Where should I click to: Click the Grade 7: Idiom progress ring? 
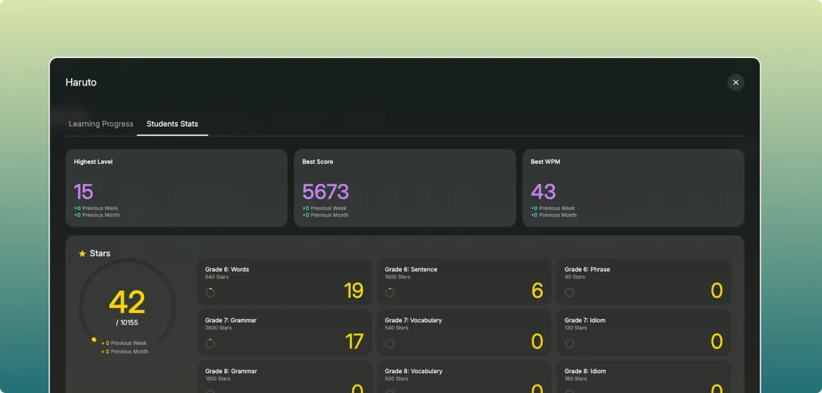(x=570, y=343)
